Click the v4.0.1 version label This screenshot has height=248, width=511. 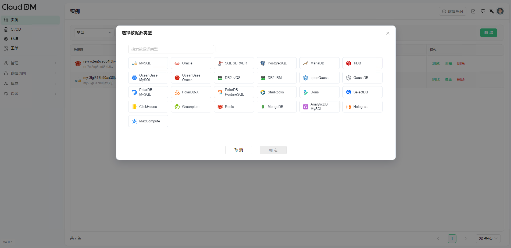pos(8,242)
